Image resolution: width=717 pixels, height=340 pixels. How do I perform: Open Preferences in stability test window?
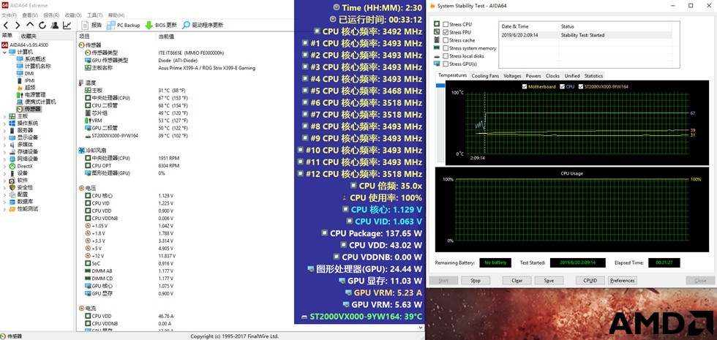point(623,281)
